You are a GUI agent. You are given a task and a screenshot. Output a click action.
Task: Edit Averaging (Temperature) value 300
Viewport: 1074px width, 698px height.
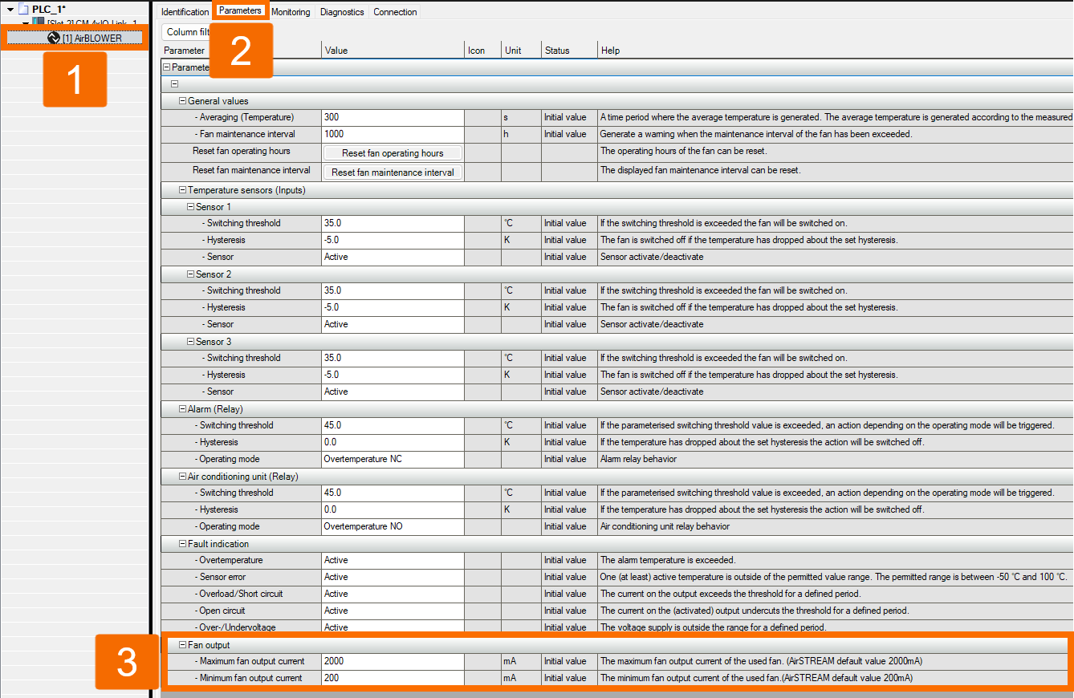[393, 117]
